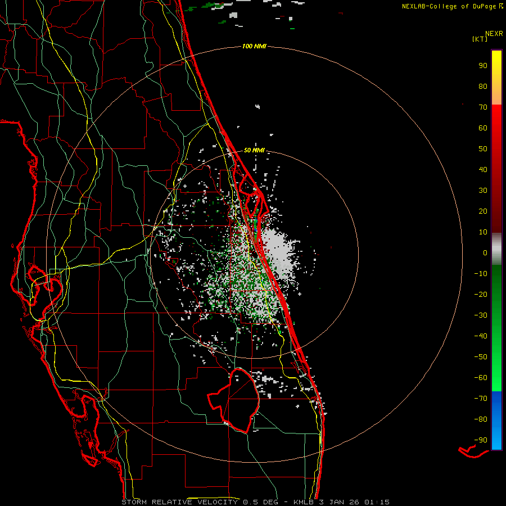506x506 pixels.
Task: Click the positive 80 scale value
Action: [x=483, y=86]
